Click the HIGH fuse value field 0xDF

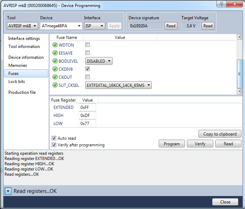pos(87,116)
